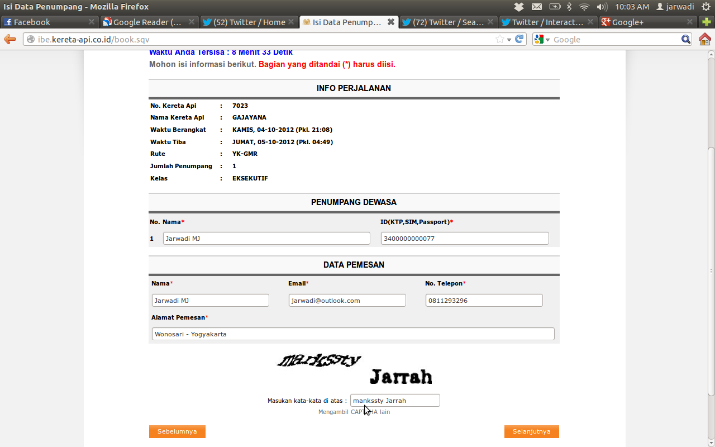This screenshot has width=715, height=447.
Task: Click the Sebelumnya button
Action: [x=177, y=431]
